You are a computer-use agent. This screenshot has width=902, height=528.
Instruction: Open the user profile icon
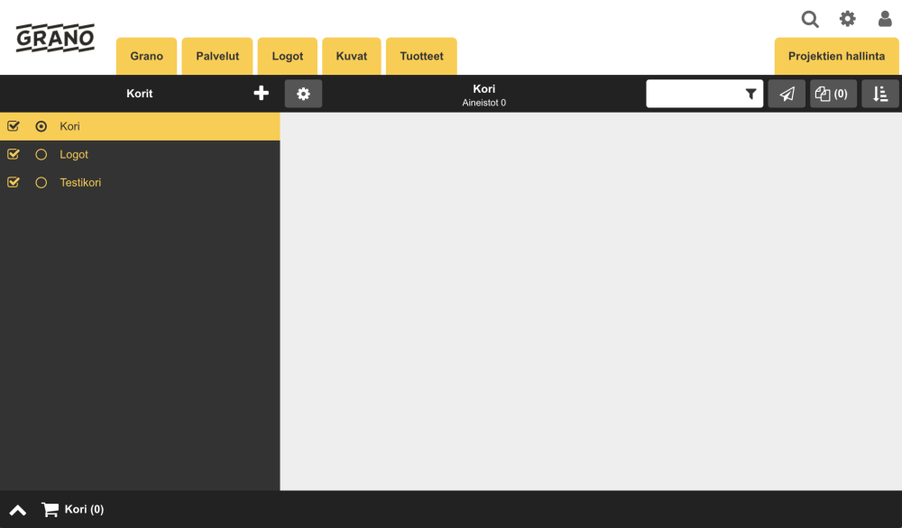(885, 18)
